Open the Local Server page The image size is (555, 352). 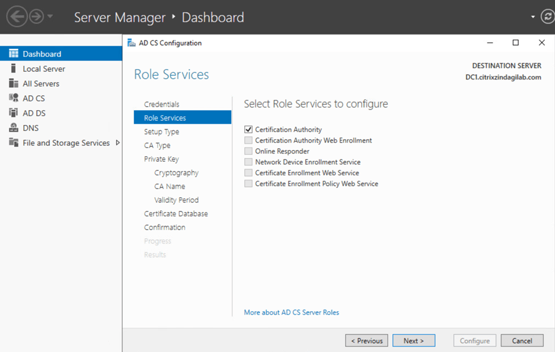tap(44, 69)
